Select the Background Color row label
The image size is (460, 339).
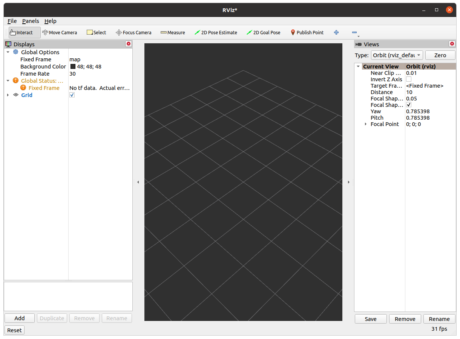(43, 67)
